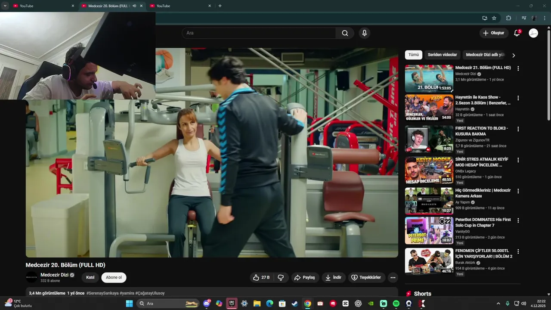Click the #SerenaySarıkaya hashtag

tap(102, 293)
